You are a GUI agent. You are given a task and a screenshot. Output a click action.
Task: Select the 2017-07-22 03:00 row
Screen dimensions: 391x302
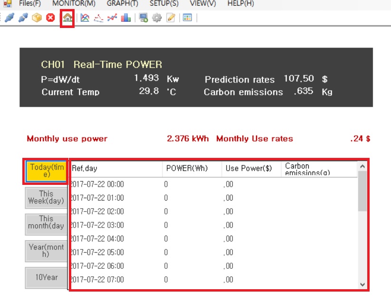214,225
